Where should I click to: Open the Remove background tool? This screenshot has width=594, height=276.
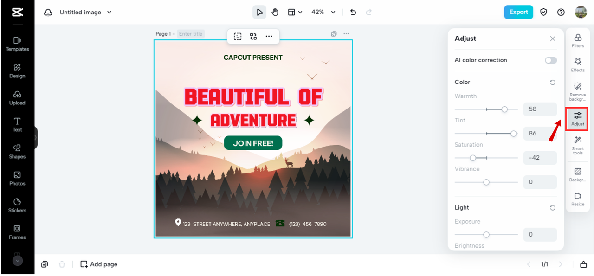(x=578, y=92)
